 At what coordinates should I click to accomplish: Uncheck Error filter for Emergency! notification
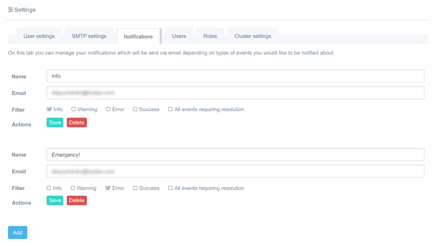pyautogui.click(x=108, y=188)
